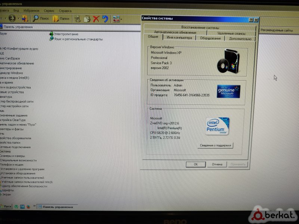Switch to the Удаленные сеансы tab
This screenshot has width=299, height=224.
tap(231, 33)
